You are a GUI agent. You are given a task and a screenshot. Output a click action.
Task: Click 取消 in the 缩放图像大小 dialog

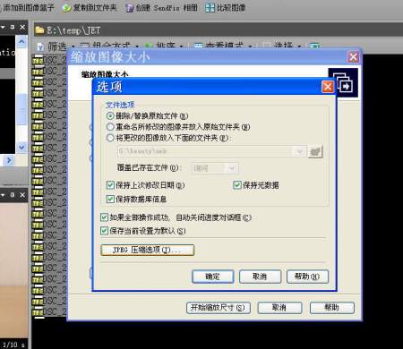coord(279,308)
